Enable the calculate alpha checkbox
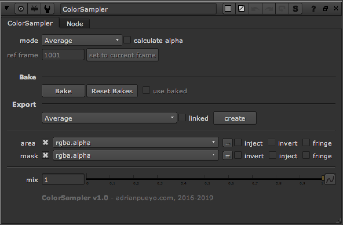The height and width of the screenshot is (225, 343). click(x=127, y=40)
